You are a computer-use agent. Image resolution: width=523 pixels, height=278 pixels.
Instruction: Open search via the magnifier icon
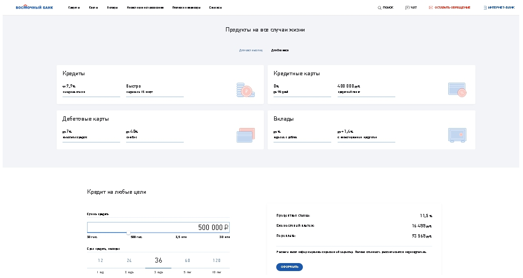click(379, 8)
